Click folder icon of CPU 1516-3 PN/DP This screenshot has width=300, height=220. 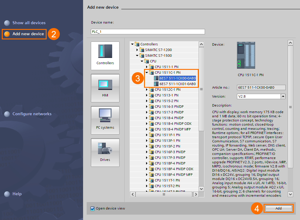click(x=151, y=107)
